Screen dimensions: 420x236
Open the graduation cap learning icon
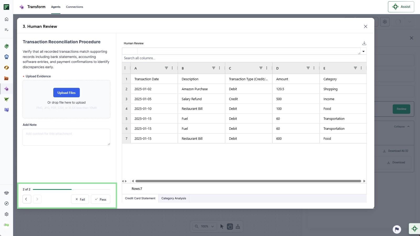7,193
